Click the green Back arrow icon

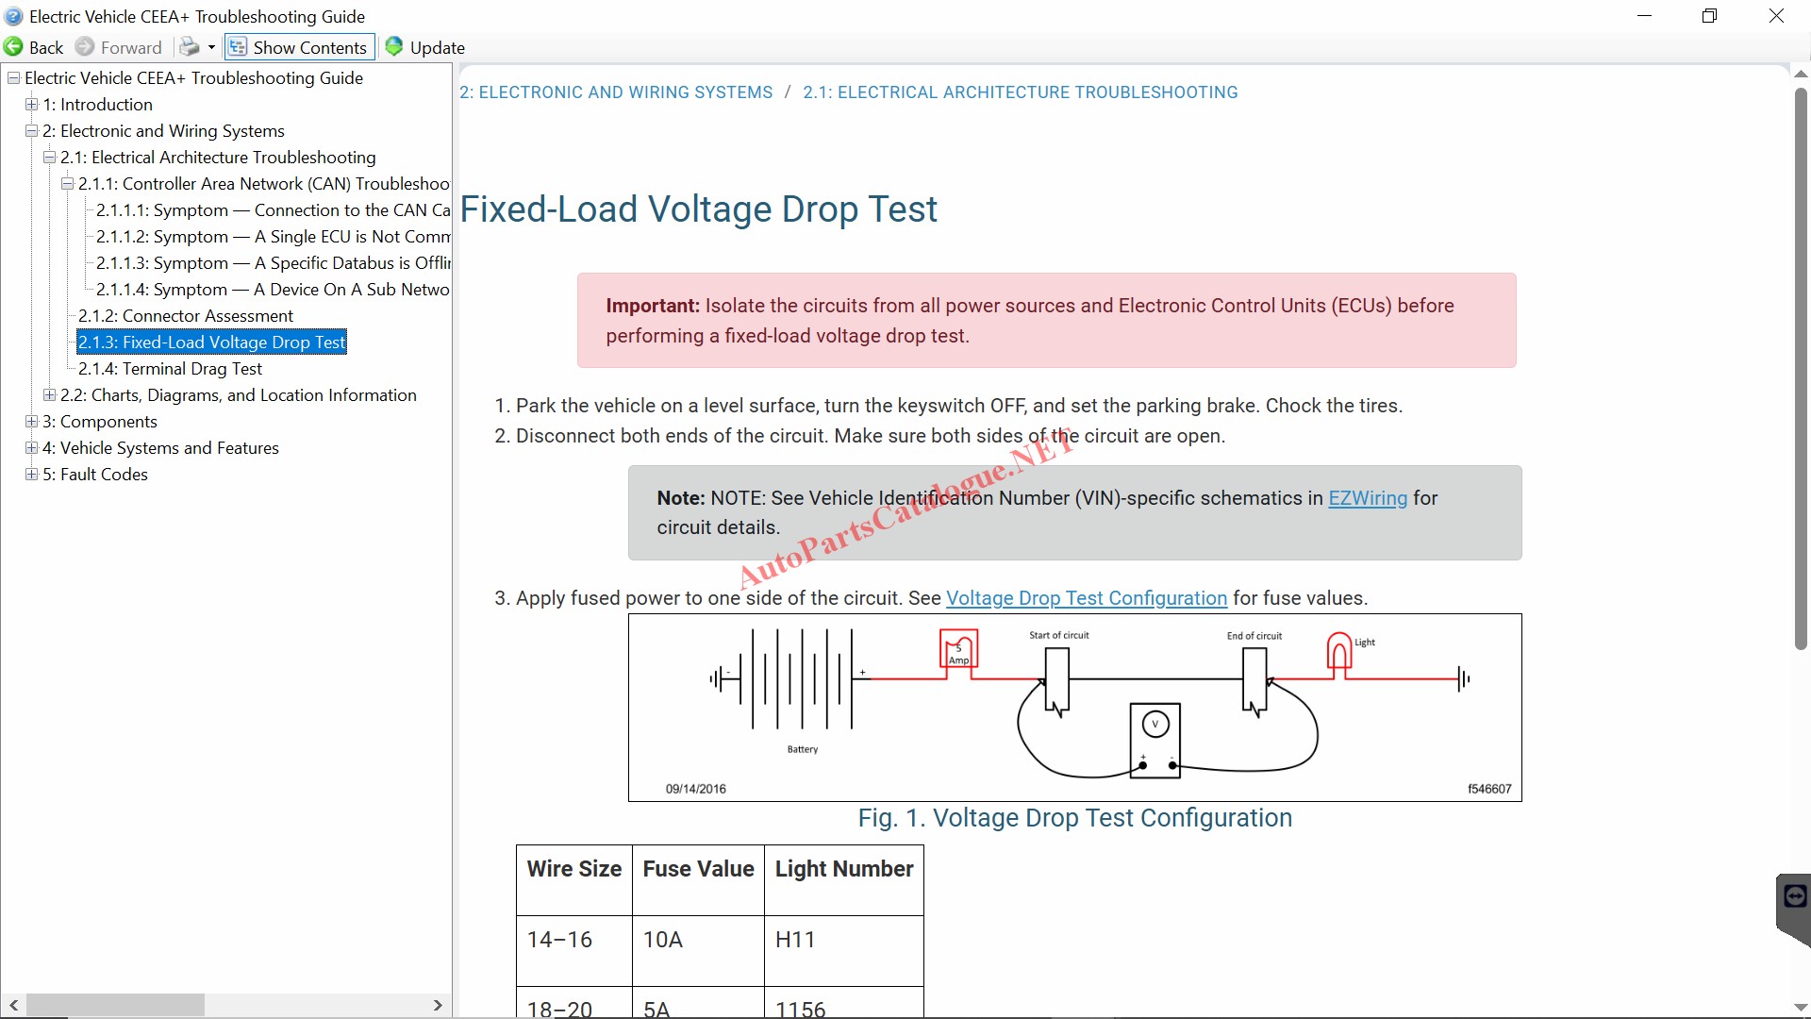click(x=14, y=47)
